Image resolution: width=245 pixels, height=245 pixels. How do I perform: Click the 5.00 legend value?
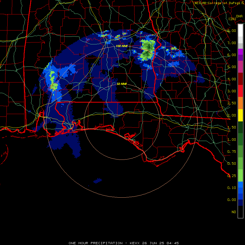232,67
